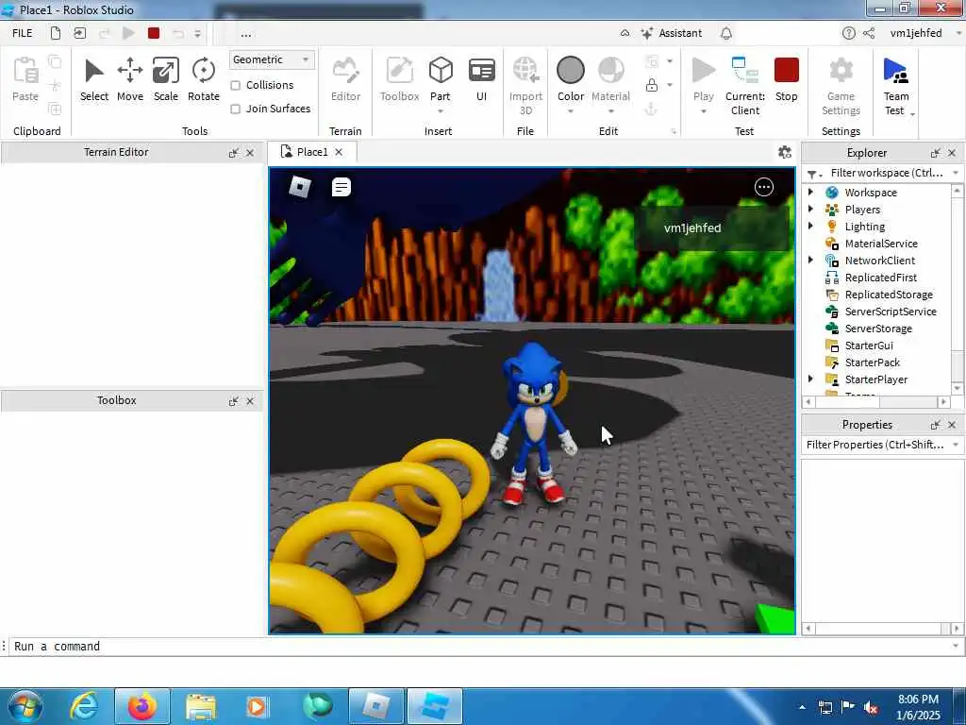Start a Team Test
The width and height of the screenshot is (966, 725).
[896, 86]
